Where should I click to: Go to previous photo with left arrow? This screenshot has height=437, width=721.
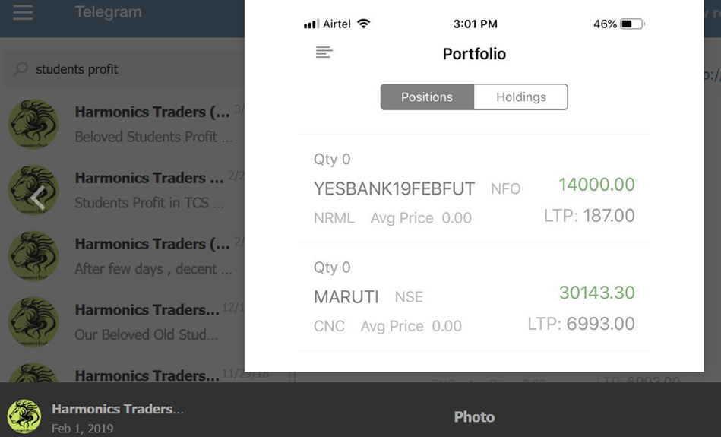pos(38,198)
